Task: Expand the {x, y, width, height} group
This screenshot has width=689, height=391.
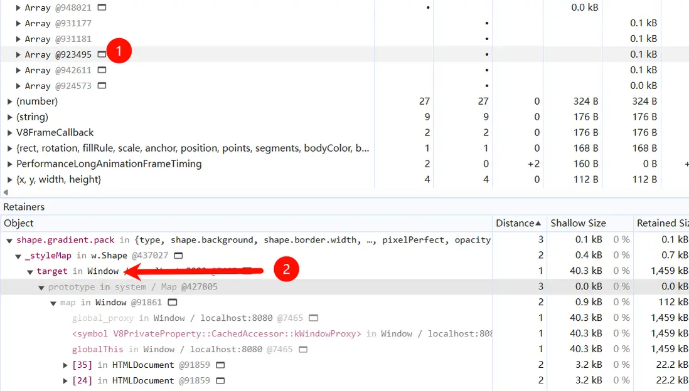Action: (x=9, y=179)
